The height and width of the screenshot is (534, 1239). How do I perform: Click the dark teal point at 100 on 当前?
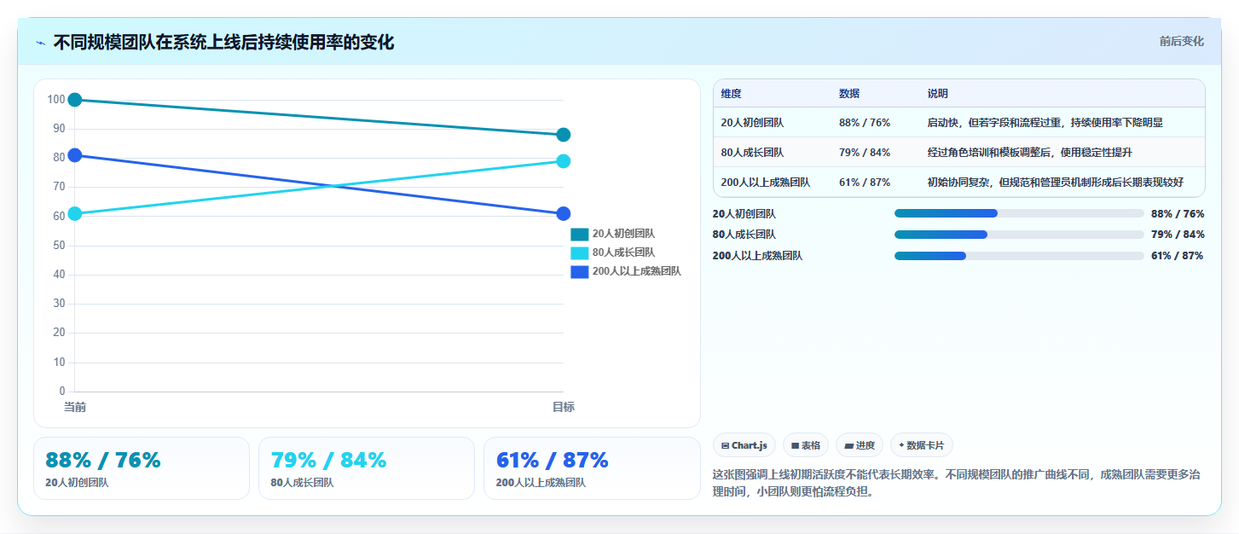75,100
